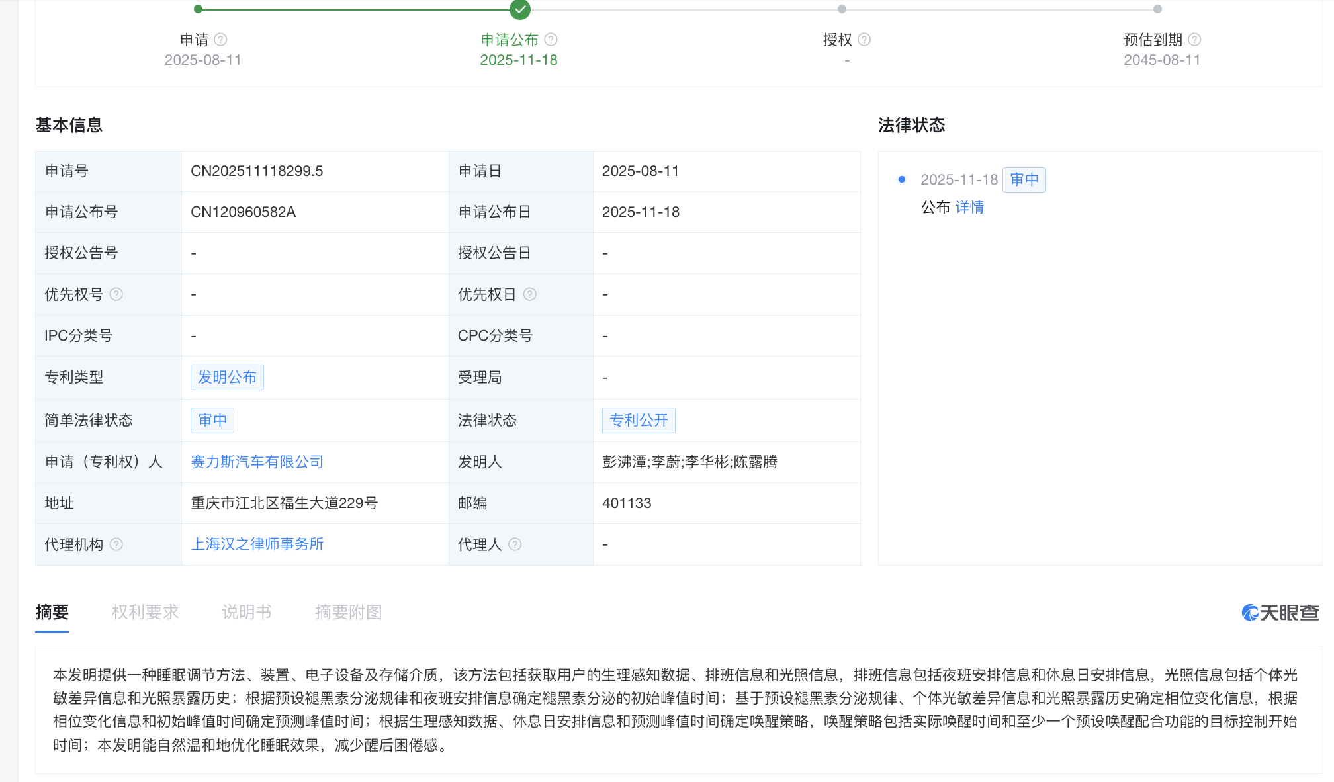The height and width of the screenshot is (782, 1334).
Task: Open 上海汉之律师事务所 agency link
Action: coord(257,544)
